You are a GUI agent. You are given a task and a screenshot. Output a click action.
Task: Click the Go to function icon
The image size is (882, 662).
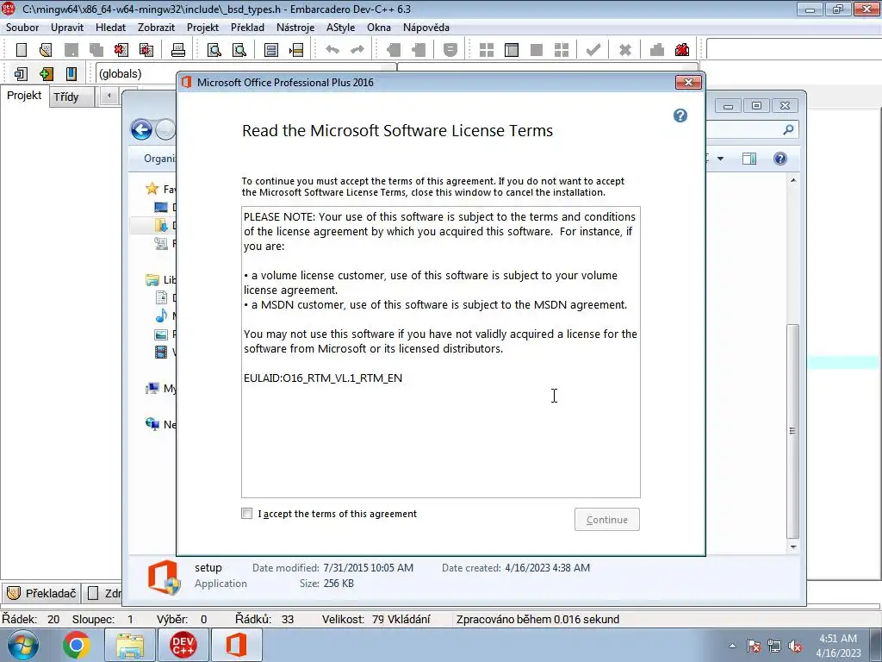coord(271,50)
